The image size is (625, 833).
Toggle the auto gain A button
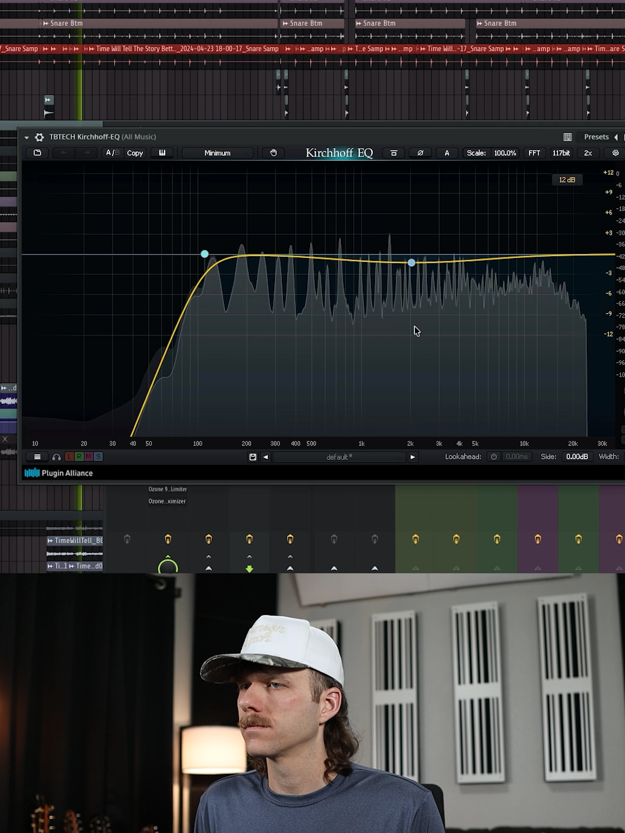(447, 153)
